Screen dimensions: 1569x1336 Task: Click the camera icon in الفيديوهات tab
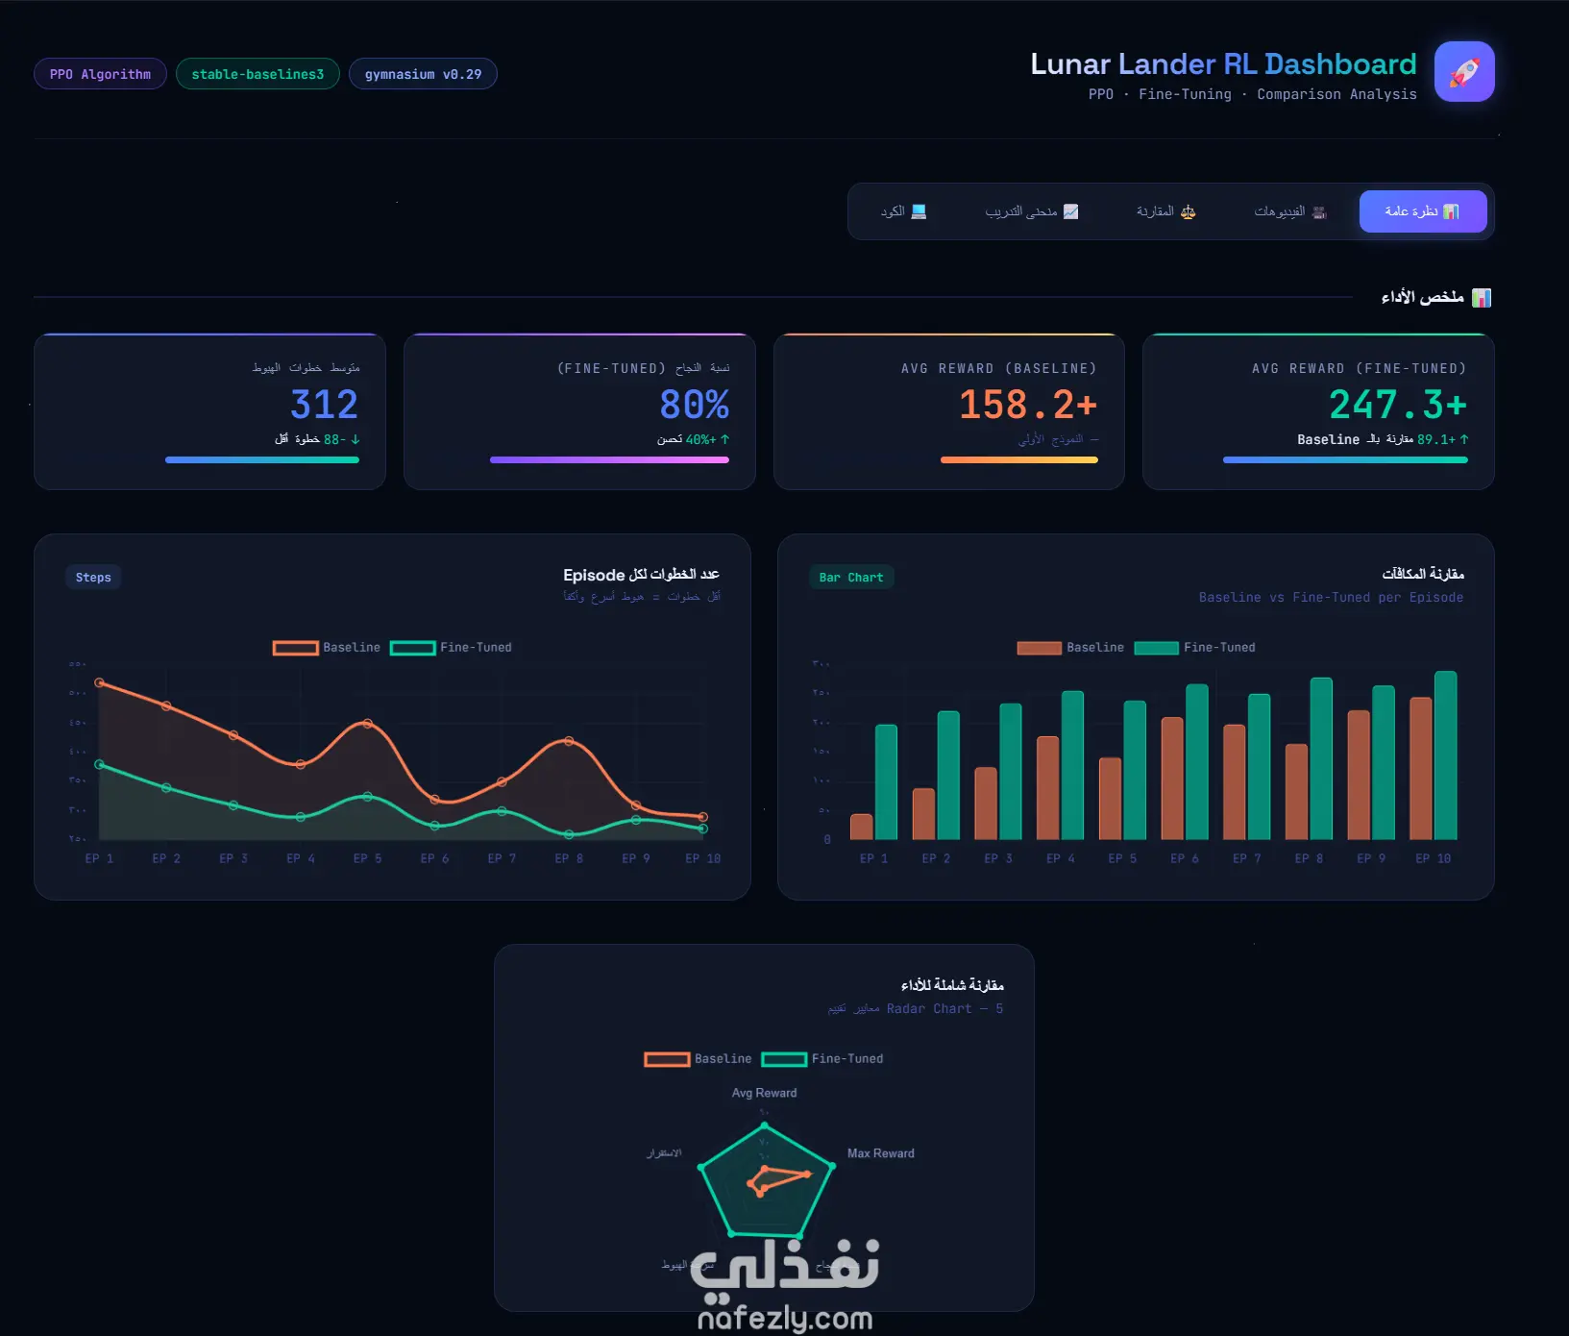coord(1319,211)
